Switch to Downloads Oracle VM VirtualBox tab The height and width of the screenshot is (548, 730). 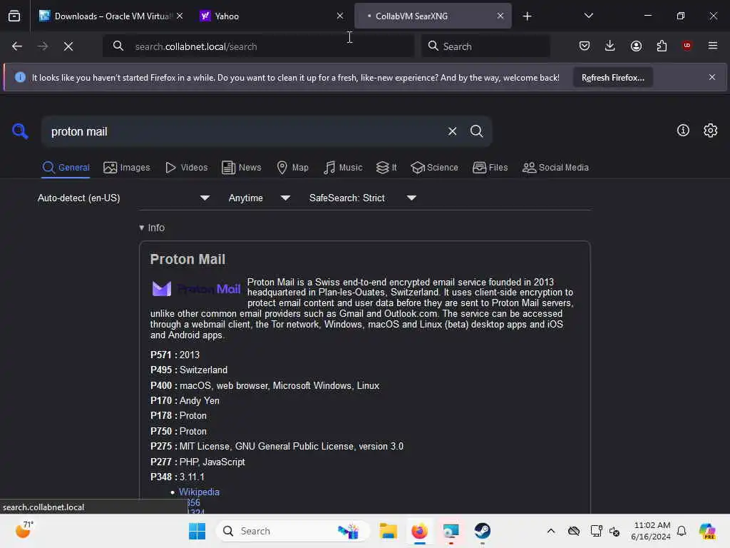click(110, 16)
